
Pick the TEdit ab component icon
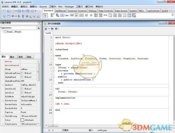pos(72,15)
